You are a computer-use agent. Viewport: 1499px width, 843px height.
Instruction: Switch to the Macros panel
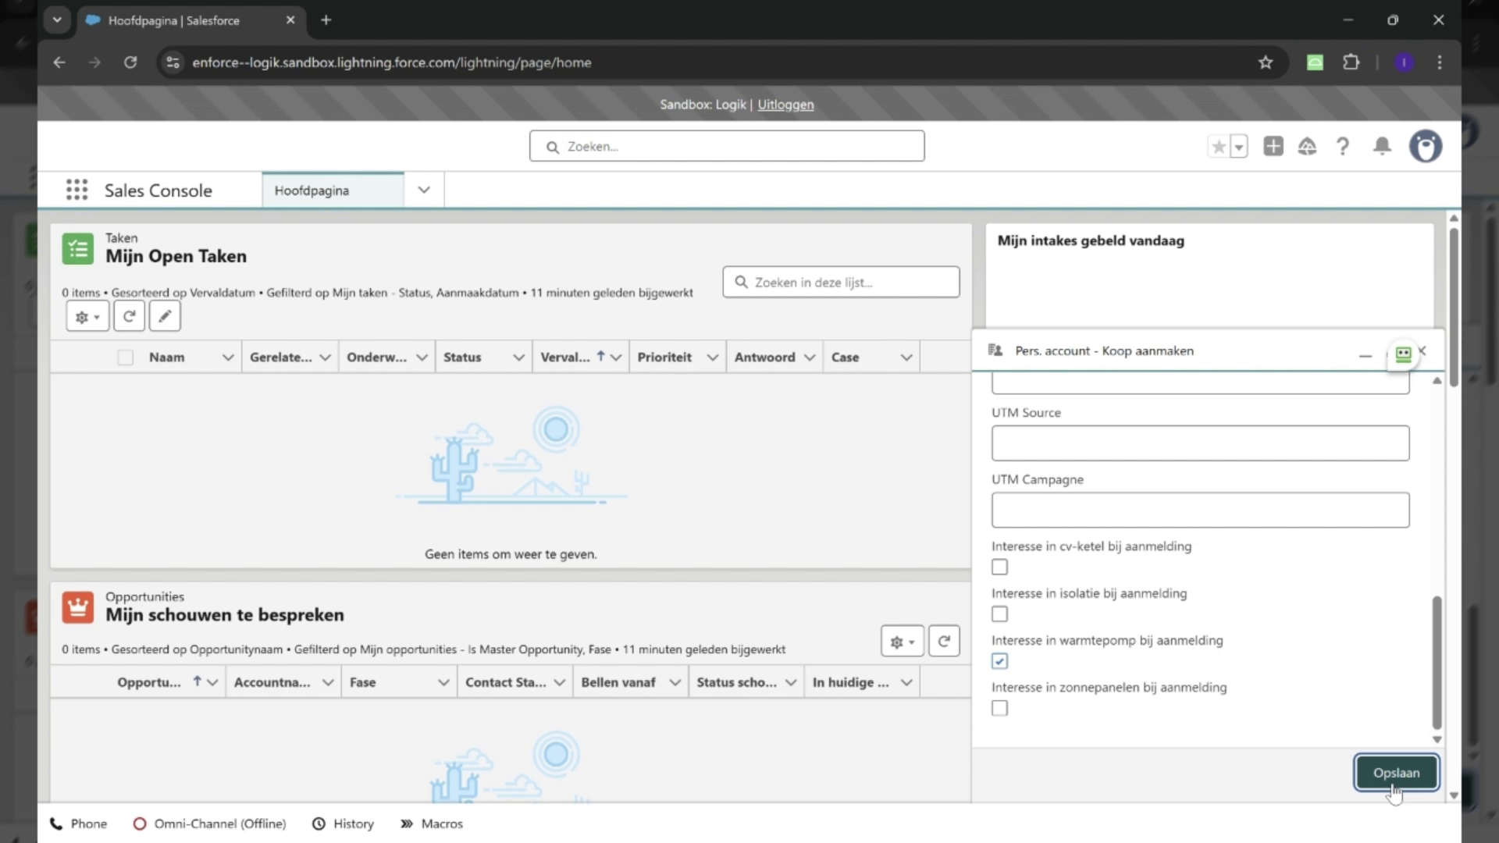pos(442,823)
